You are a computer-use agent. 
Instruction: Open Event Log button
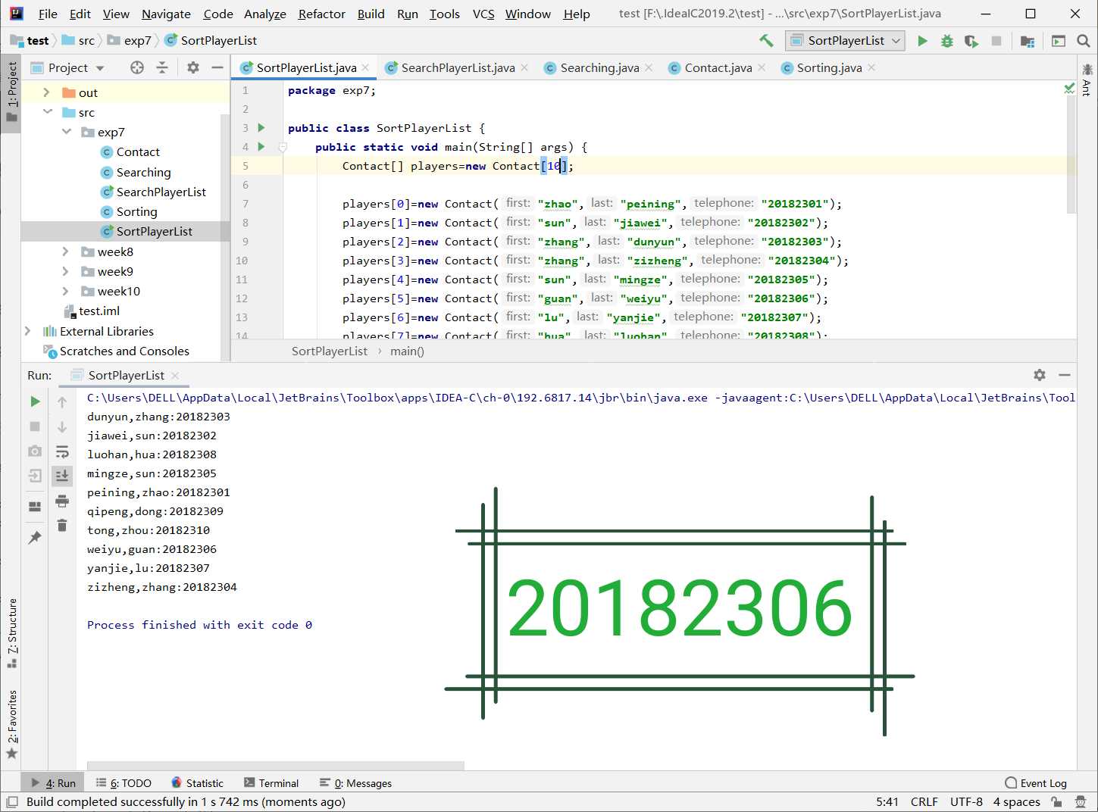click(x=1036, y=783)
